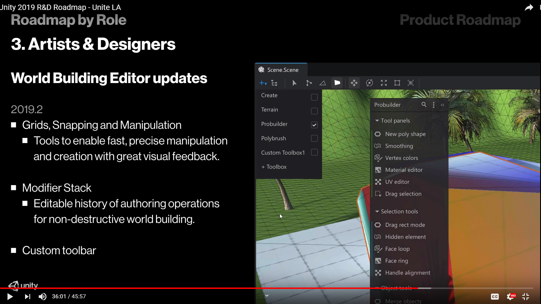Viewport: 541px width, 304px height.
Task: Add a new toolbox with + Toolbox
Action: tap(274, 167)
